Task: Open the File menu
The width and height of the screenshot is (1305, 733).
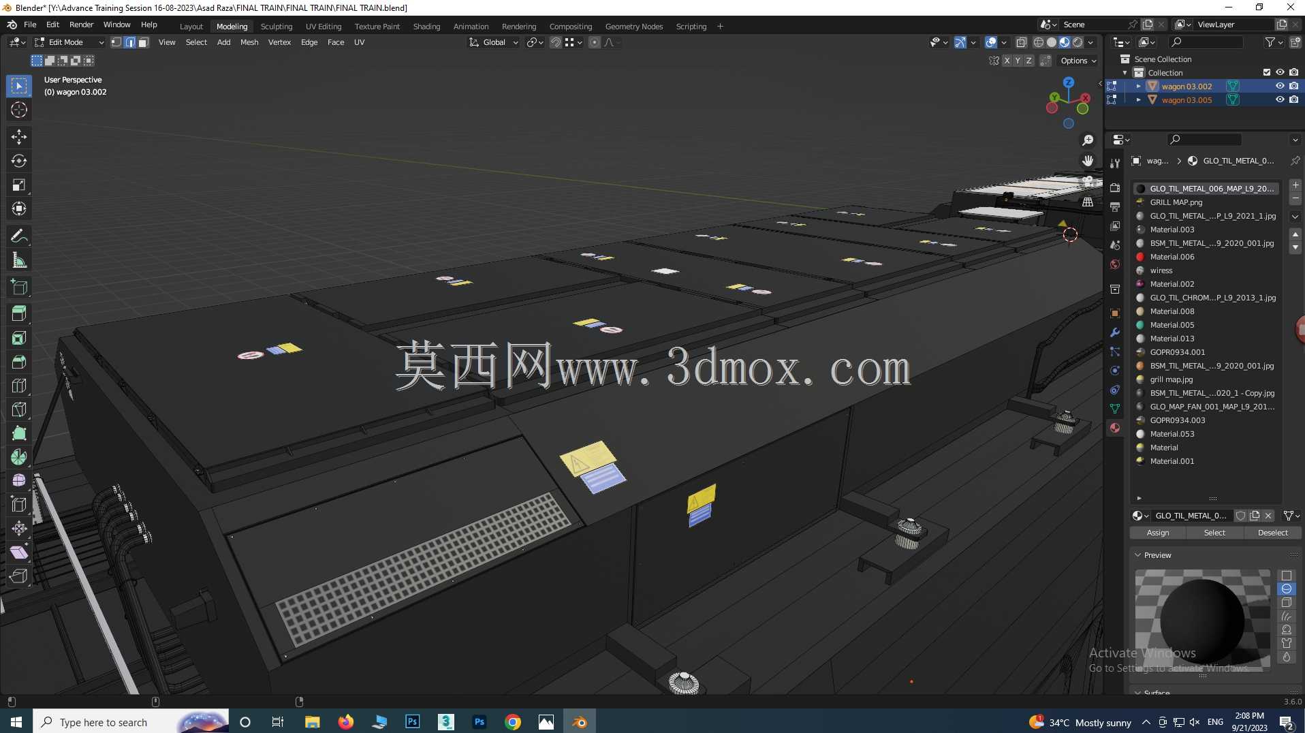Action: 30,25
